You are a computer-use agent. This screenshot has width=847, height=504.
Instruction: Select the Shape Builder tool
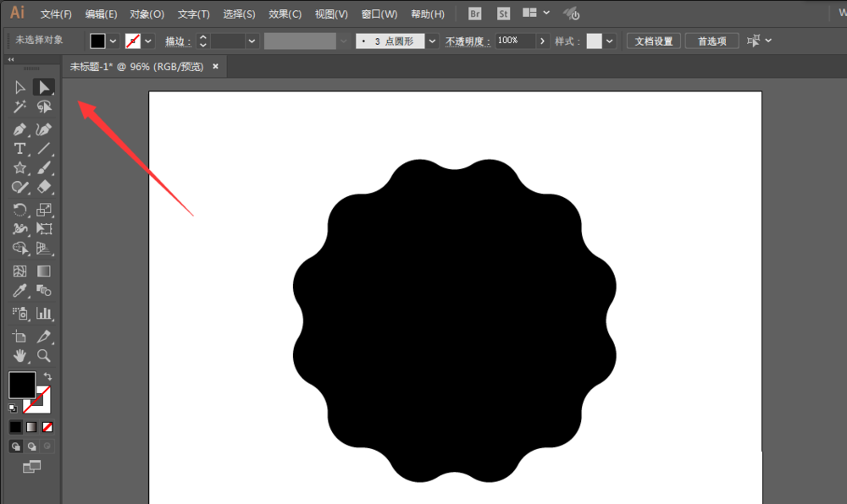click(x=19, y=248)
